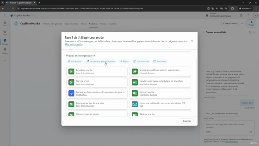The width and height of the screenshot is (259, 146).
Task: Go to Inicio in left sidebar
Action: (x=5, y=24)
